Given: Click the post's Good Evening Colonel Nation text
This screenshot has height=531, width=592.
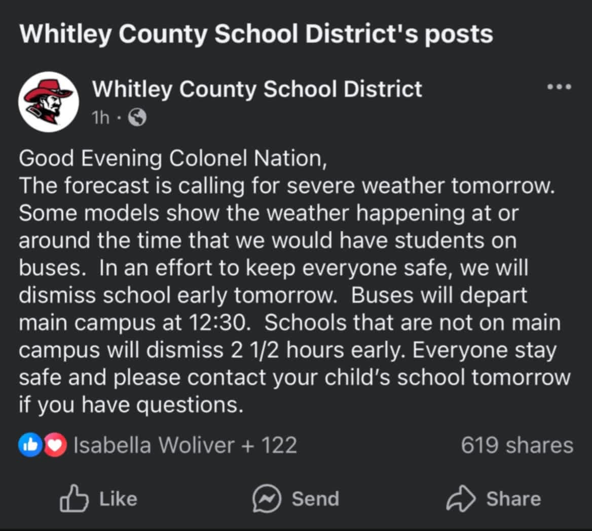Looking at the screenshot, I should [x=173, y=158].
